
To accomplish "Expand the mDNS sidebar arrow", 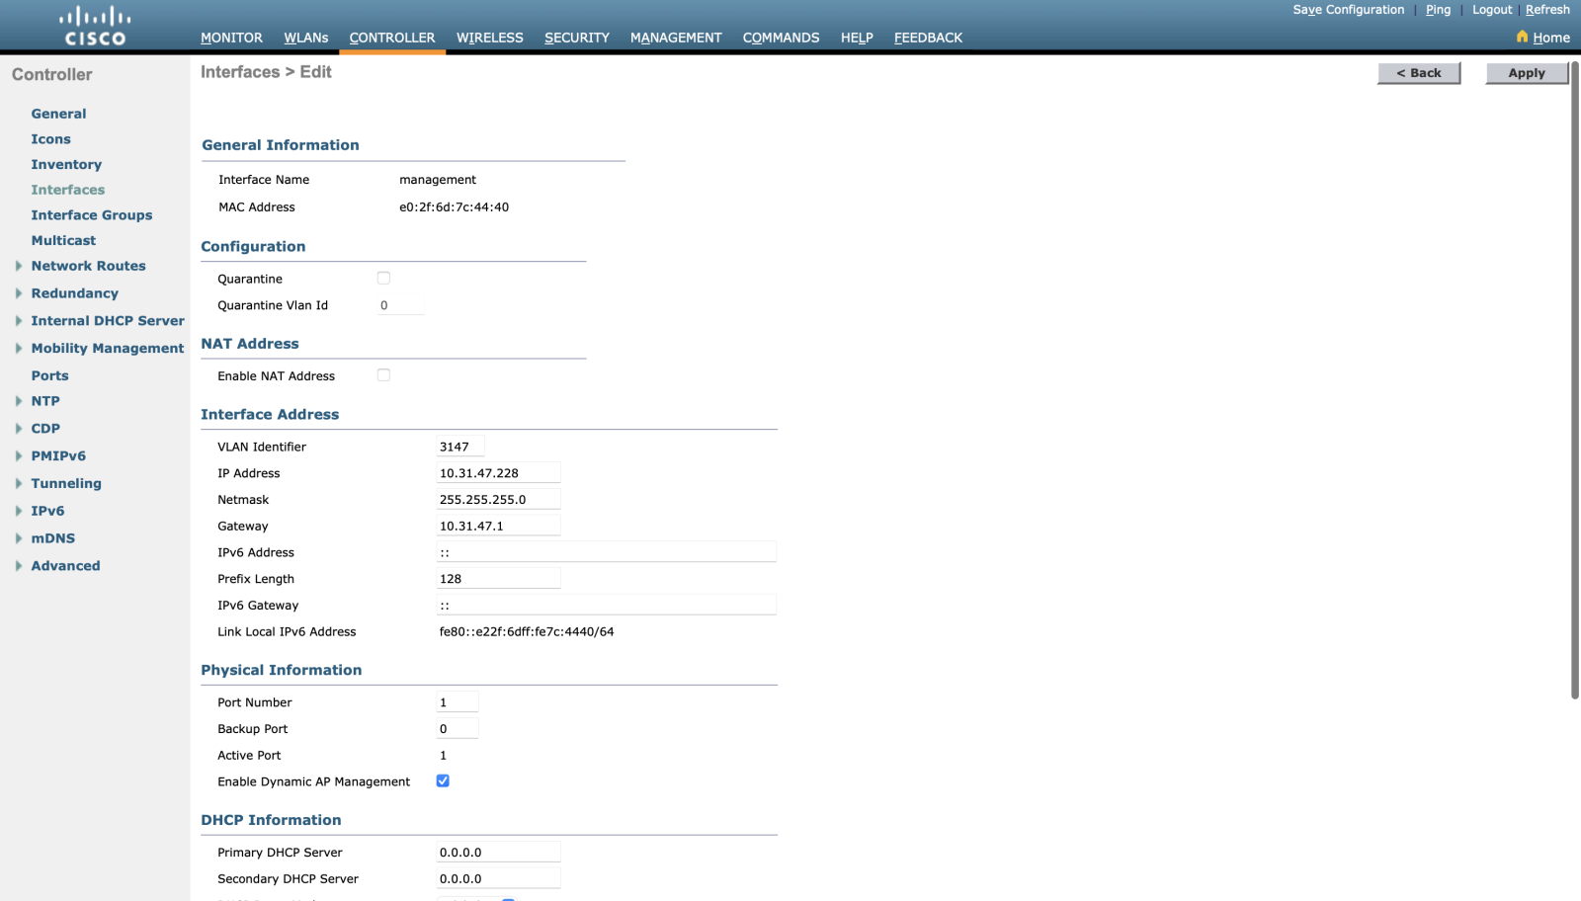I will [19, 538].
